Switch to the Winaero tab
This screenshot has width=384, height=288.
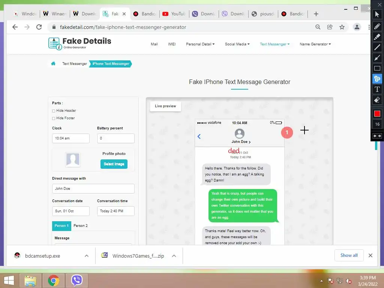coord(55,14)
